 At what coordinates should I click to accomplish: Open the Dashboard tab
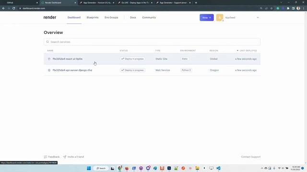point(74,18)
